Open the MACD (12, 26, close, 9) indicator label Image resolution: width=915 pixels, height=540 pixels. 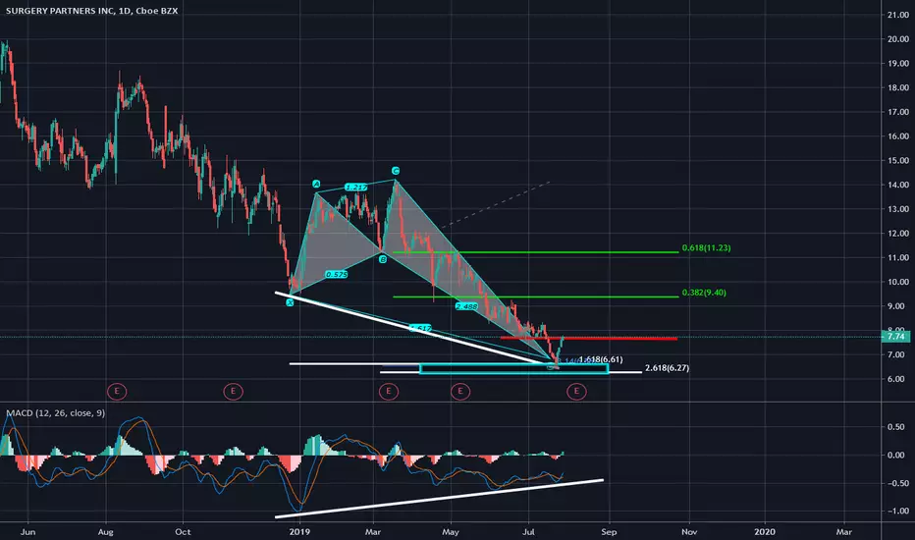(x=55, y=412)
